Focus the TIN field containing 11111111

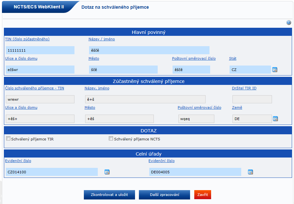tap(40, 50)
